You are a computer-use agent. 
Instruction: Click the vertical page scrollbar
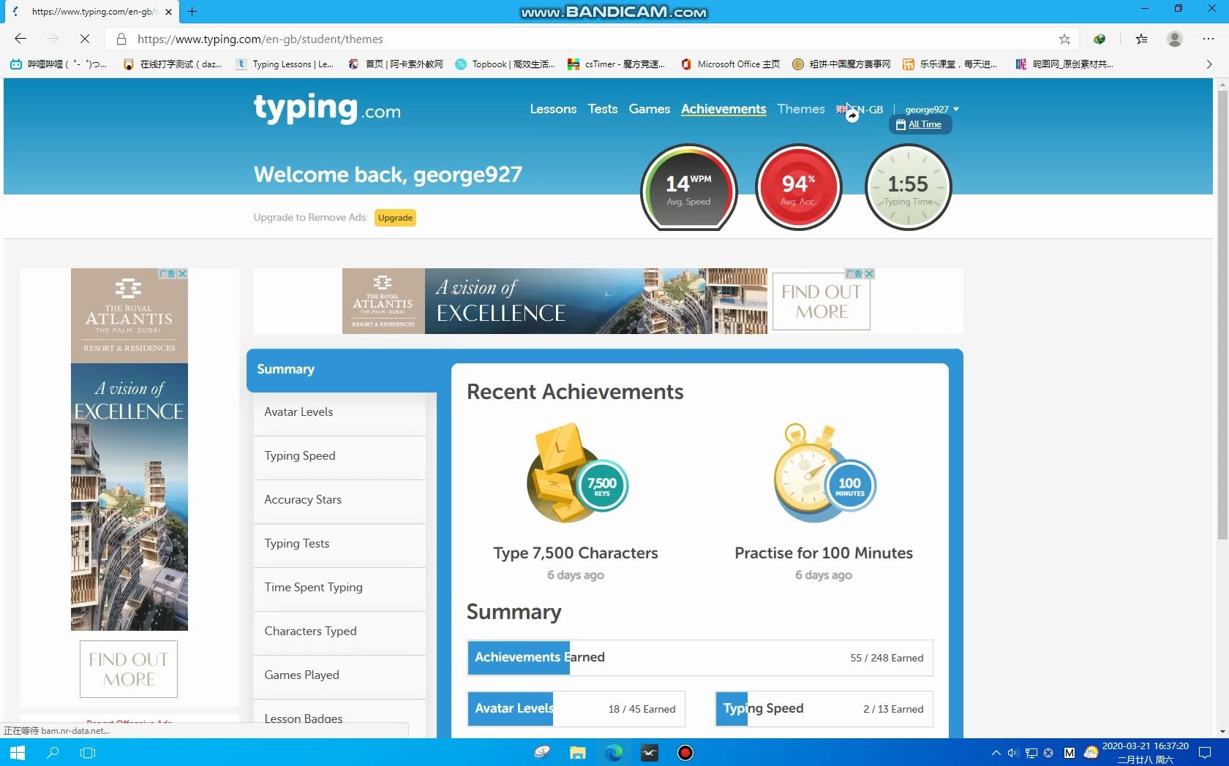[1222, 314]
